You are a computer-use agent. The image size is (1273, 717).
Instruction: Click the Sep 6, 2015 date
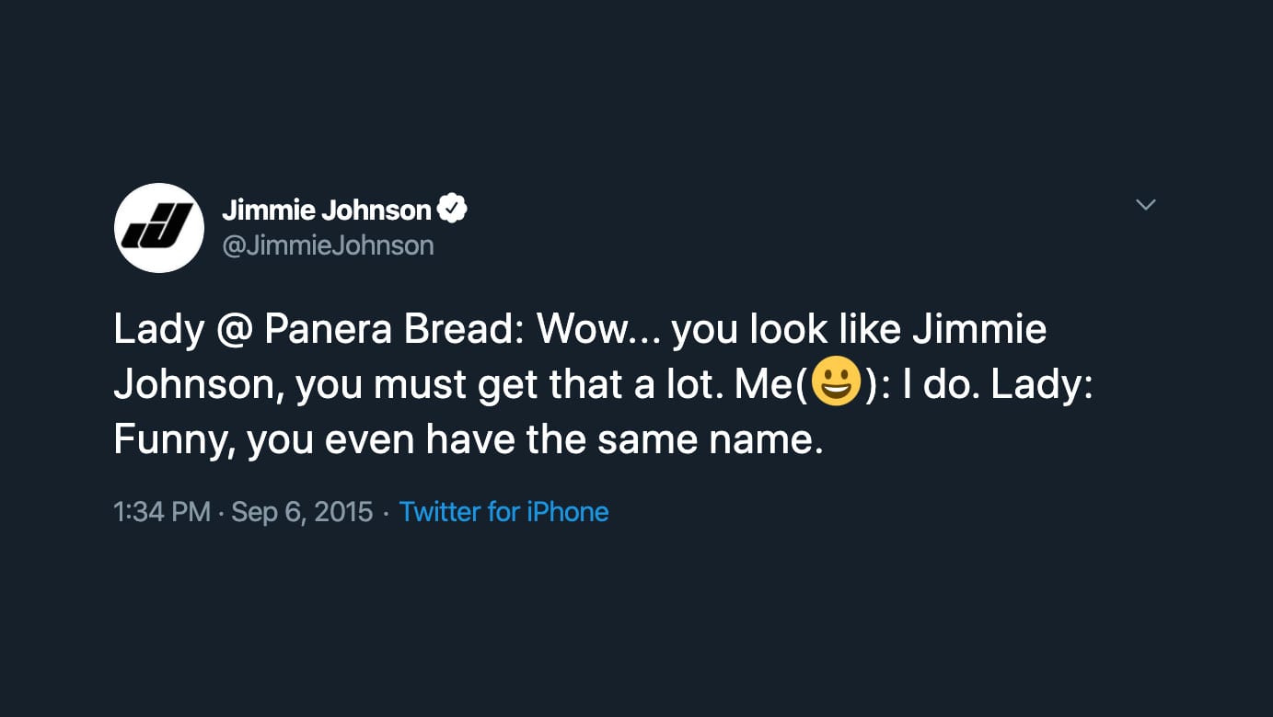pos(302,511)
